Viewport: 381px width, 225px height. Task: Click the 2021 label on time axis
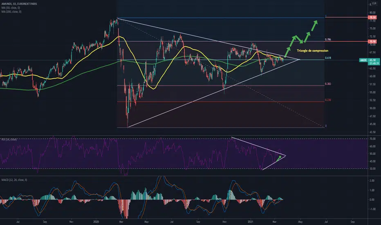coord(250,222)
